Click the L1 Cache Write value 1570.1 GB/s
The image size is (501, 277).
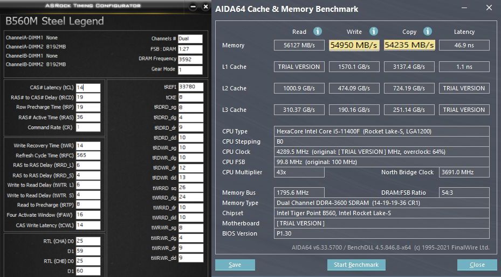coord(354,67)
